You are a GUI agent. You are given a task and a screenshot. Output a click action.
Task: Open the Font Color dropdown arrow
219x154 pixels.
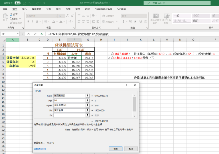(64, 22)
